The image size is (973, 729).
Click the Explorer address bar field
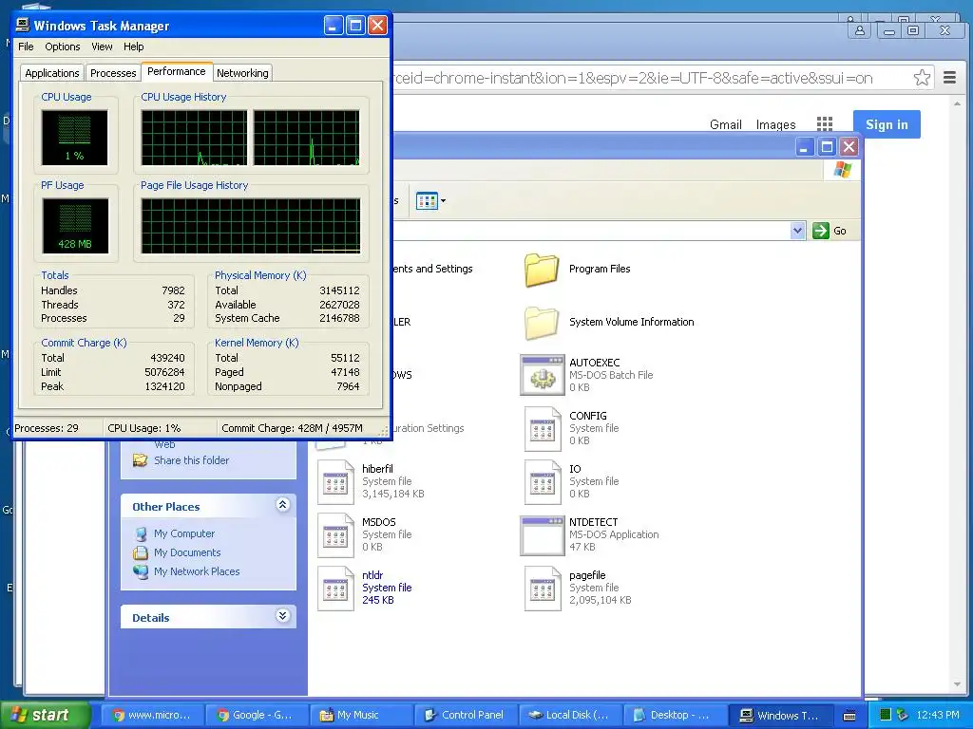[x=591, y=231]
